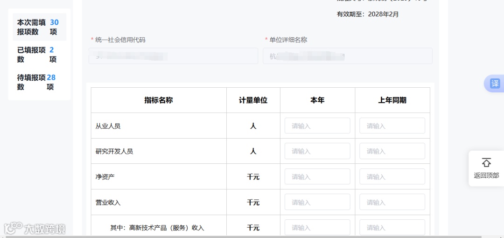
Task: Click the 指标名称 column header
Action: 159,100
